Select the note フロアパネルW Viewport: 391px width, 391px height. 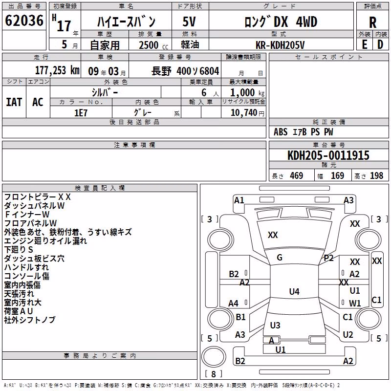pyautogui.click(x=31, y=223)
